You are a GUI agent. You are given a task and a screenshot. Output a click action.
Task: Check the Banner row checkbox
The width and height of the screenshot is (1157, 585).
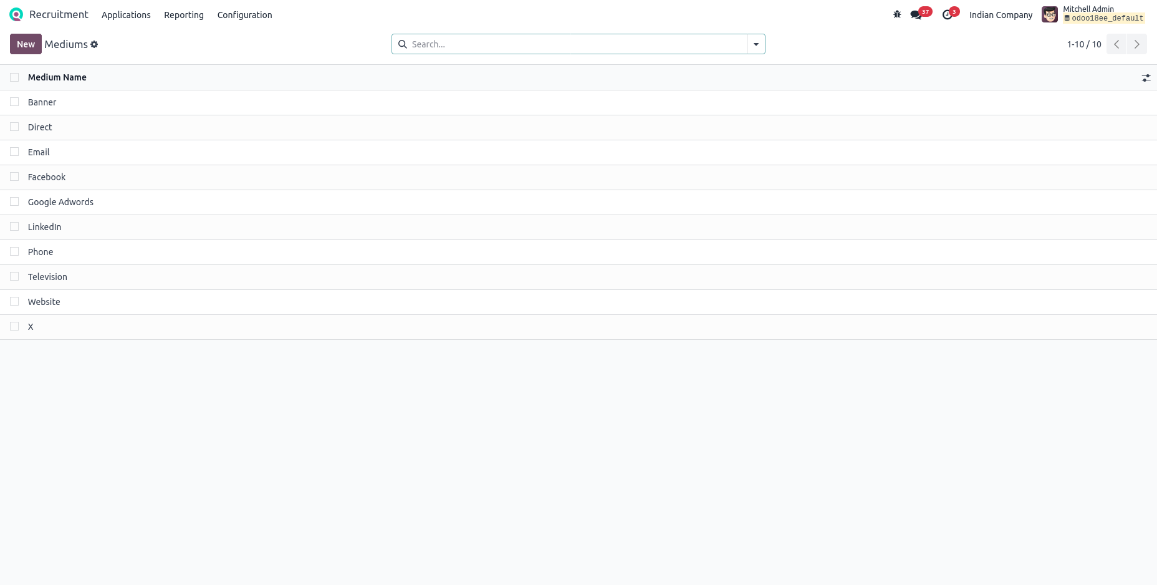pyautogui.click(x=14, y=102)
